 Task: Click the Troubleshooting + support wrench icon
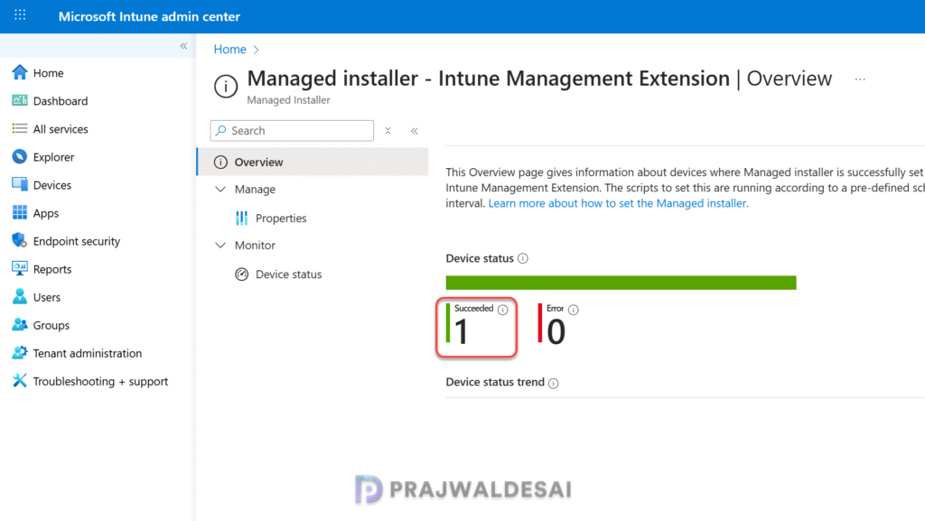[20, 381]
